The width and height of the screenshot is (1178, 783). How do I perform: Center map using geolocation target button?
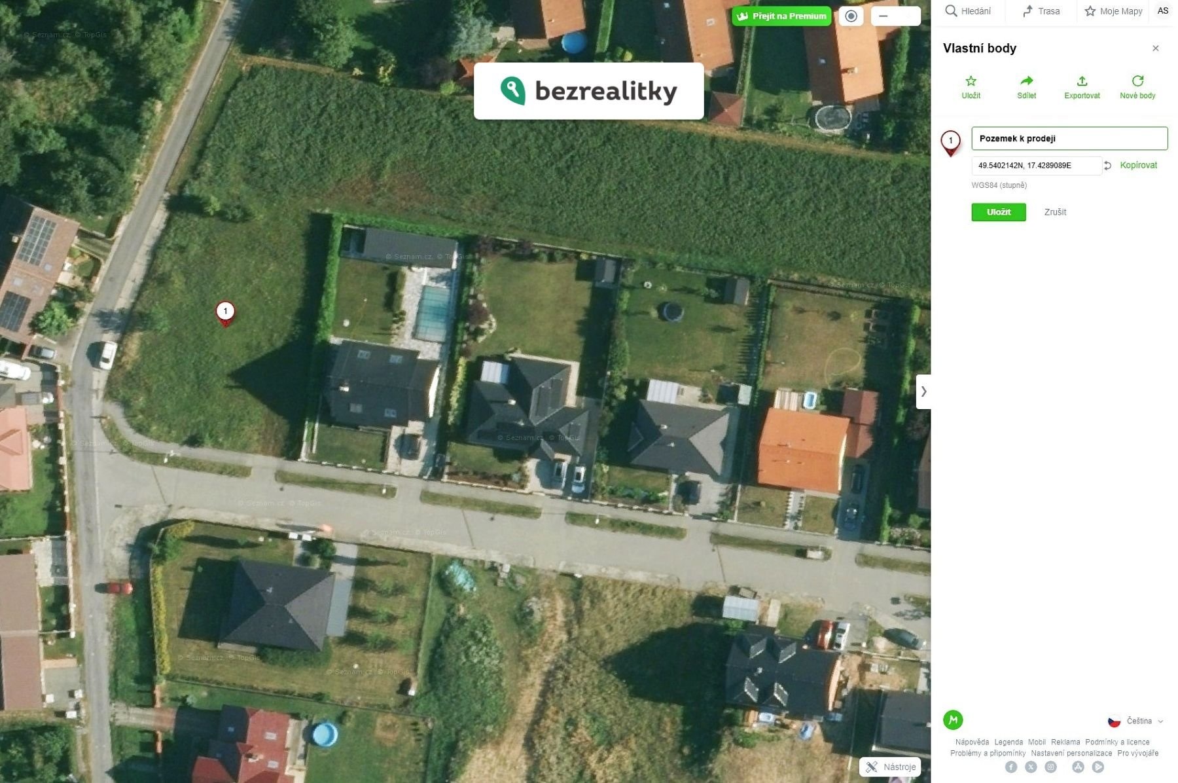coord(851,16)
